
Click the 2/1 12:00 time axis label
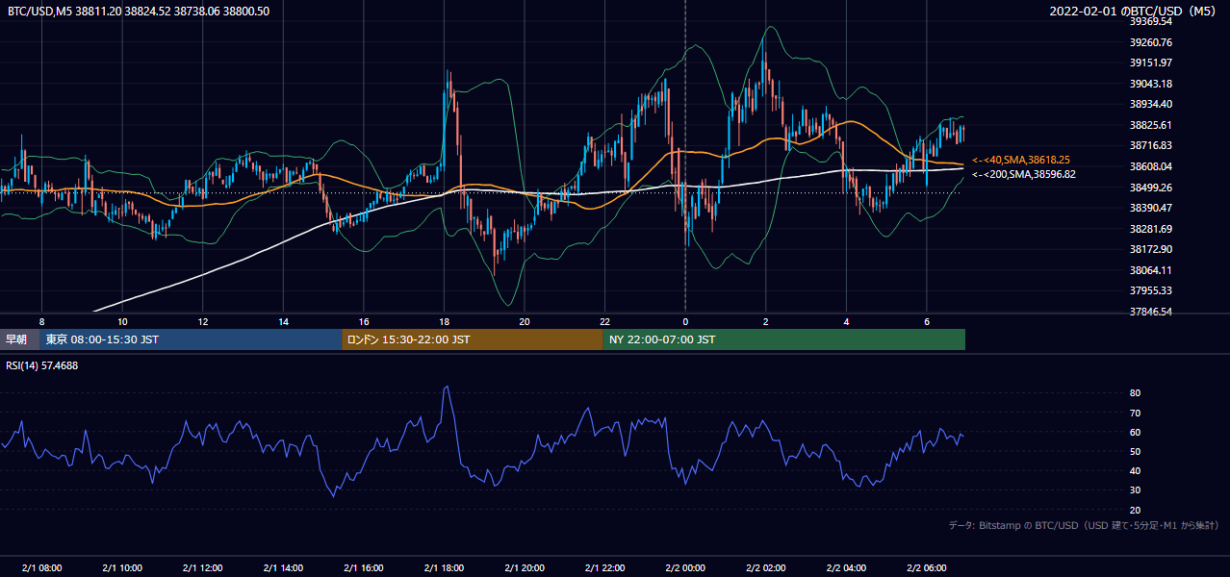(202, 567)
